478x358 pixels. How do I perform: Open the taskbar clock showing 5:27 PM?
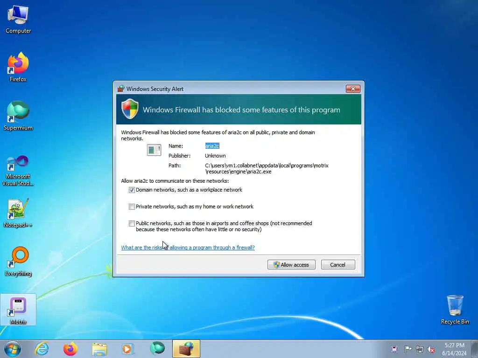454,349
